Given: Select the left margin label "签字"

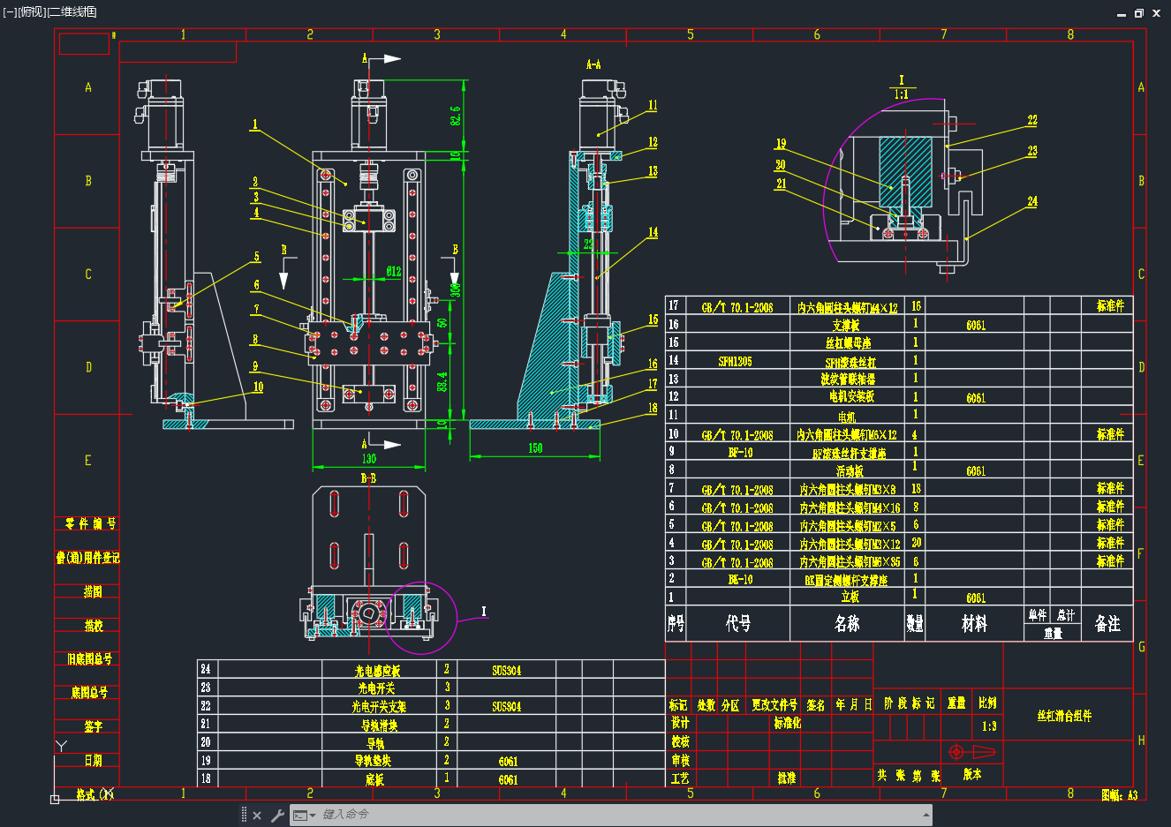Looking at the screenshot, I should (x=93, y=726).
